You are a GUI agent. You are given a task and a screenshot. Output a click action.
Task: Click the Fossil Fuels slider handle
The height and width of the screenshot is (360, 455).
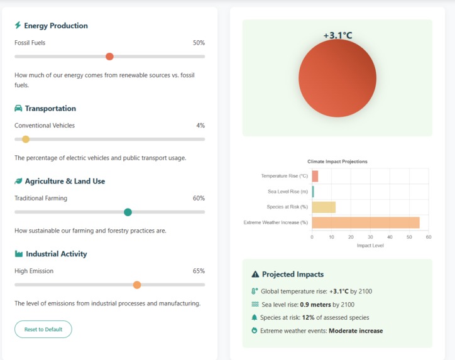tap(109, 57)
